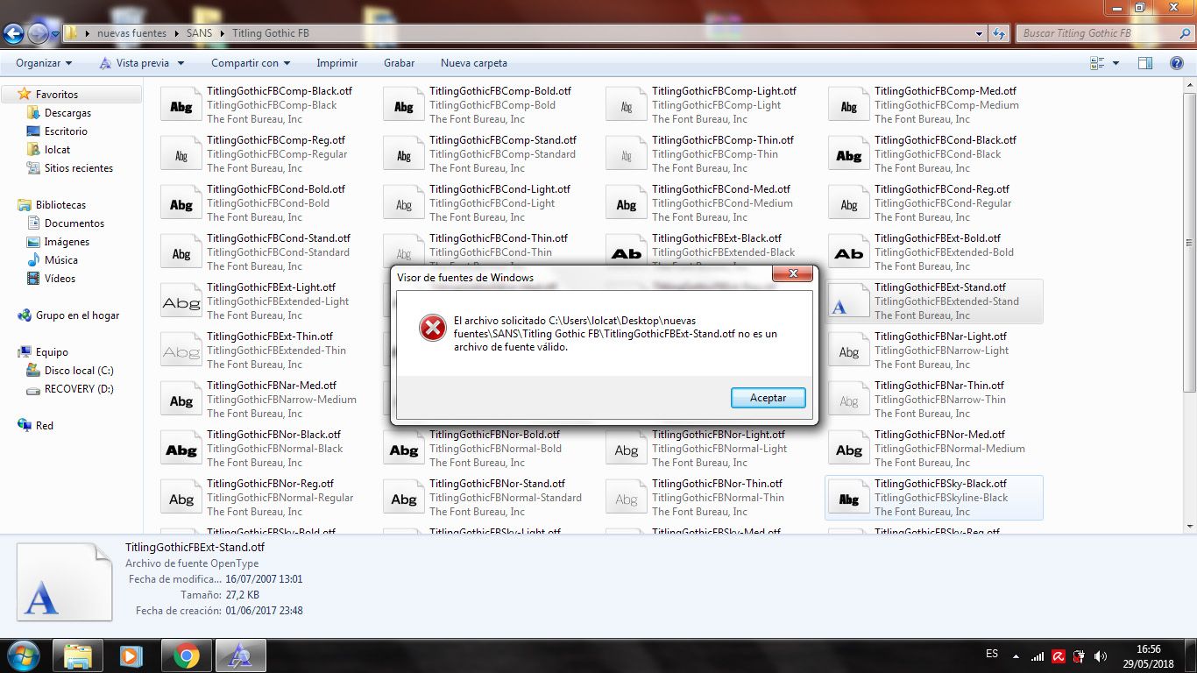1197x673 pixels.
Task: Open Escritorio in the sidebar
Action: coord(66,131)
